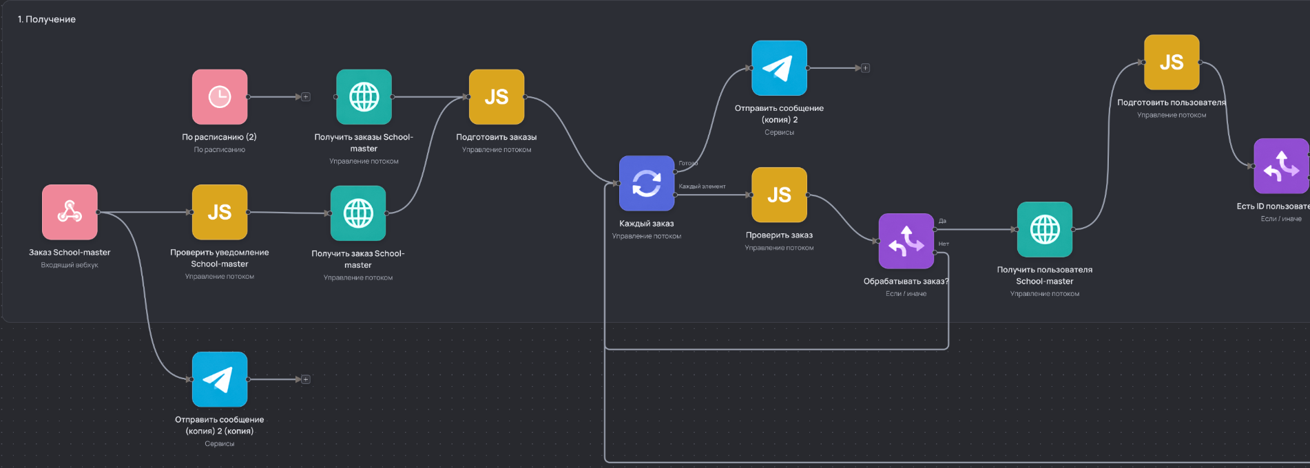
Task: Click the 'Каждый заказ' node label
Action: [x=647, y=224]
